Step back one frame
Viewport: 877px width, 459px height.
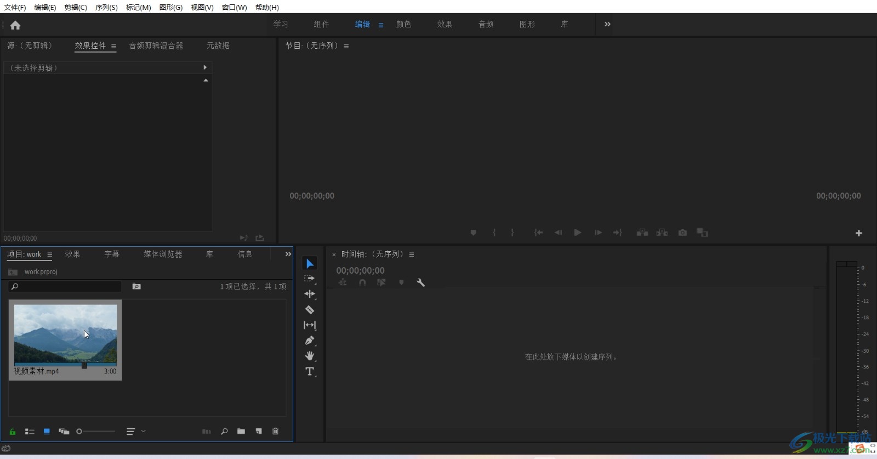point(558,233)
